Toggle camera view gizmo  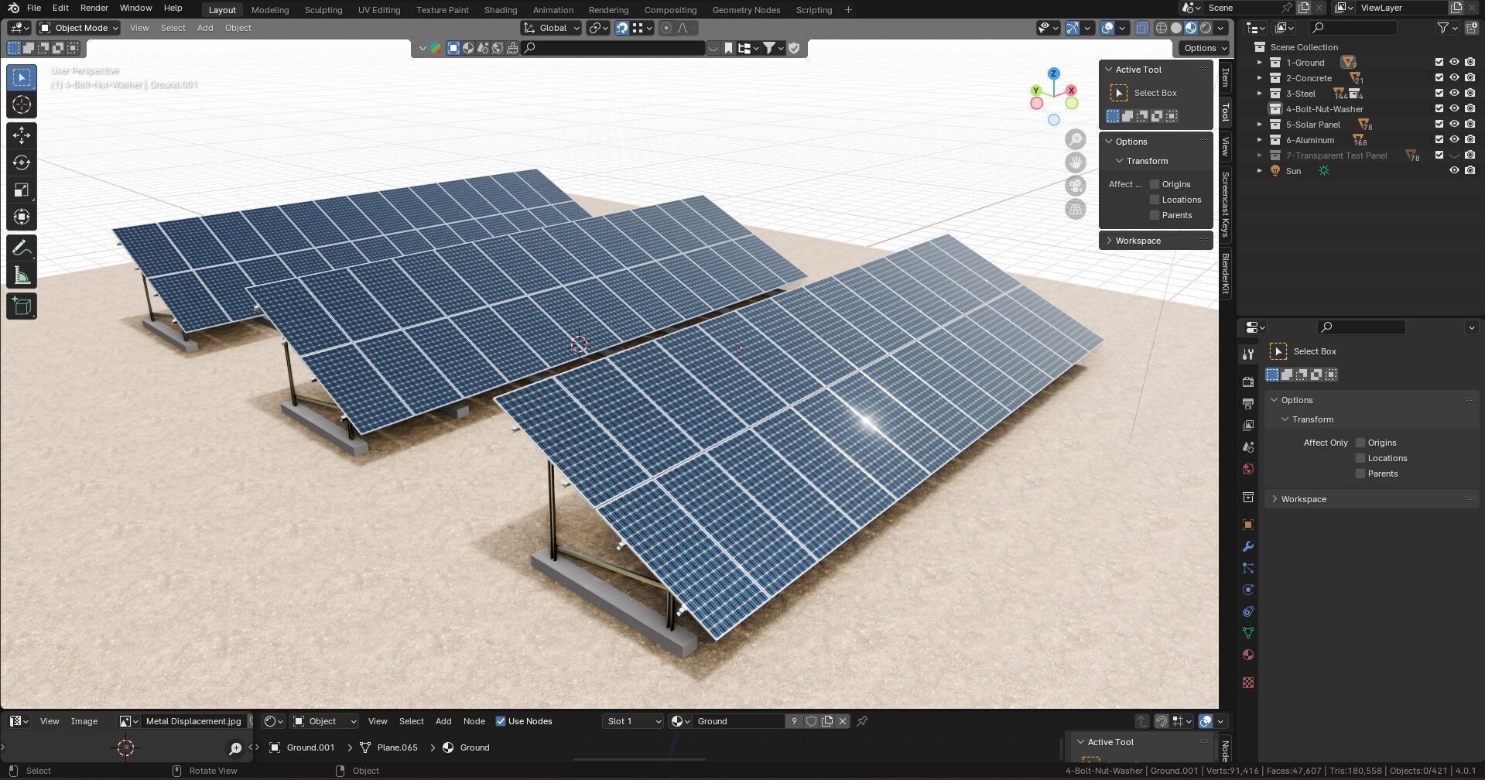tap(1076, 186)
